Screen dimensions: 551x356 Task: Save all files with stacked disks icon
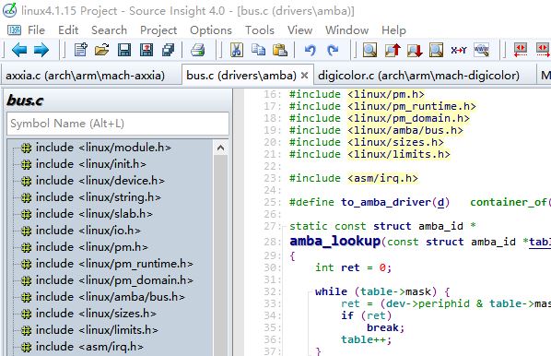168,50
